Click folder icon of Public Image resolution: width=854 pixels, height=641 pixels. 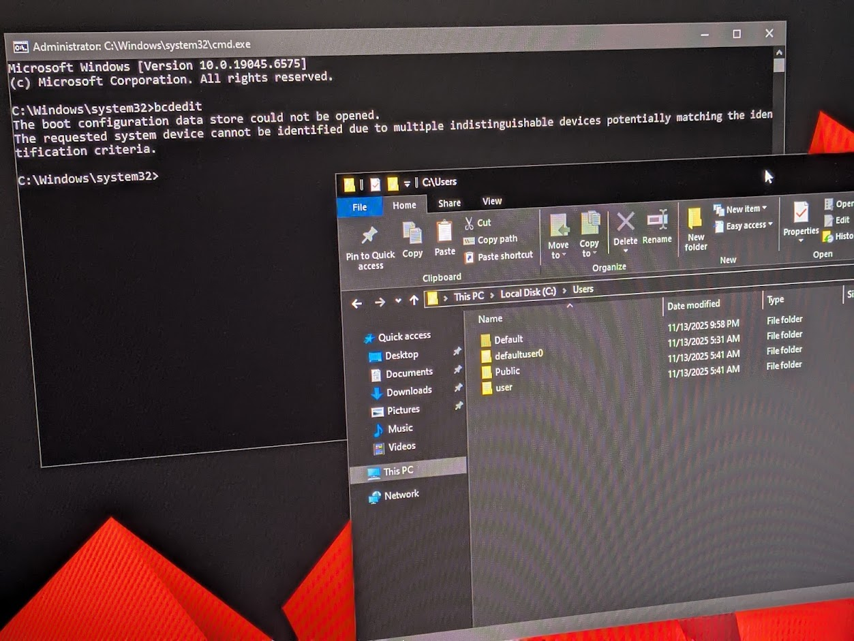(487, 373)
